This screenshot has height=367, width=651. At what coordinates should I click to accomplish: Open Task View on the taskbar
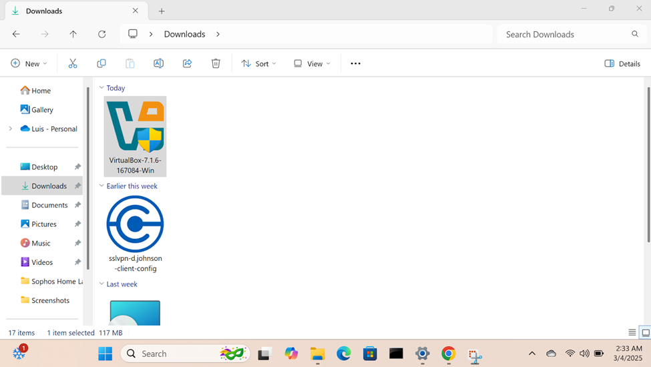coord(264,354)
